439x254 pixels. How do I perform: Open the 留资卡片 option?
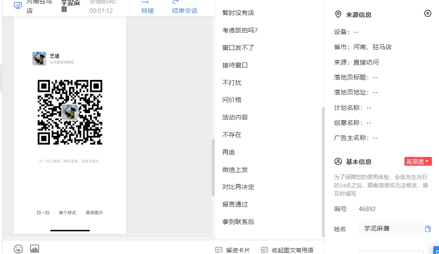[x=238, y=250]
